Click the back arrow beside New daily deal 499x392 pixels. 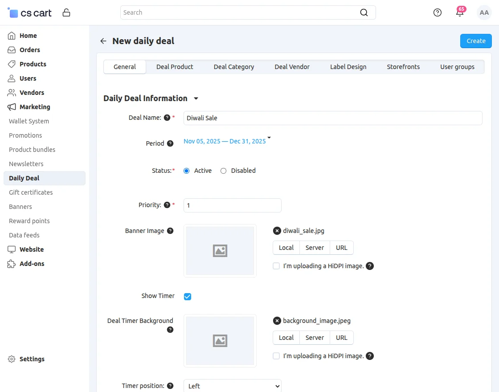click(103, 41)
